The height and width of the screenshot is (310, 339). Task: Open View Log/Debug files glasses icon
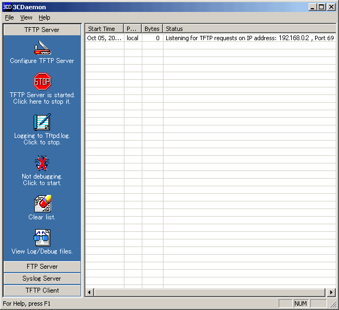tap(42, 237)
